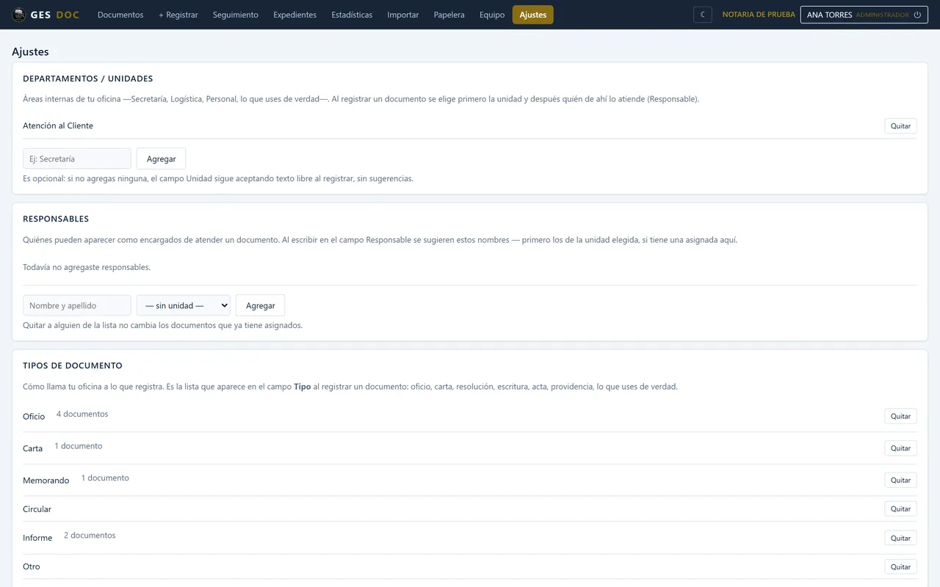Click Agregar in Responsables section
940x587 pixels.
(x=260, y=305)
